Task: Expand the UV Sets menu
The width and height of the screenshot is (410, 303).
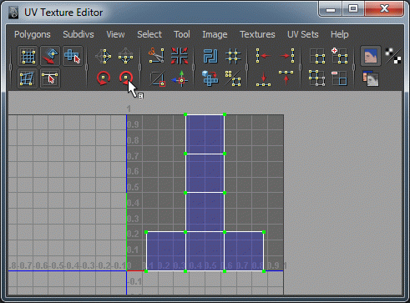Action: tap(303, 34)
